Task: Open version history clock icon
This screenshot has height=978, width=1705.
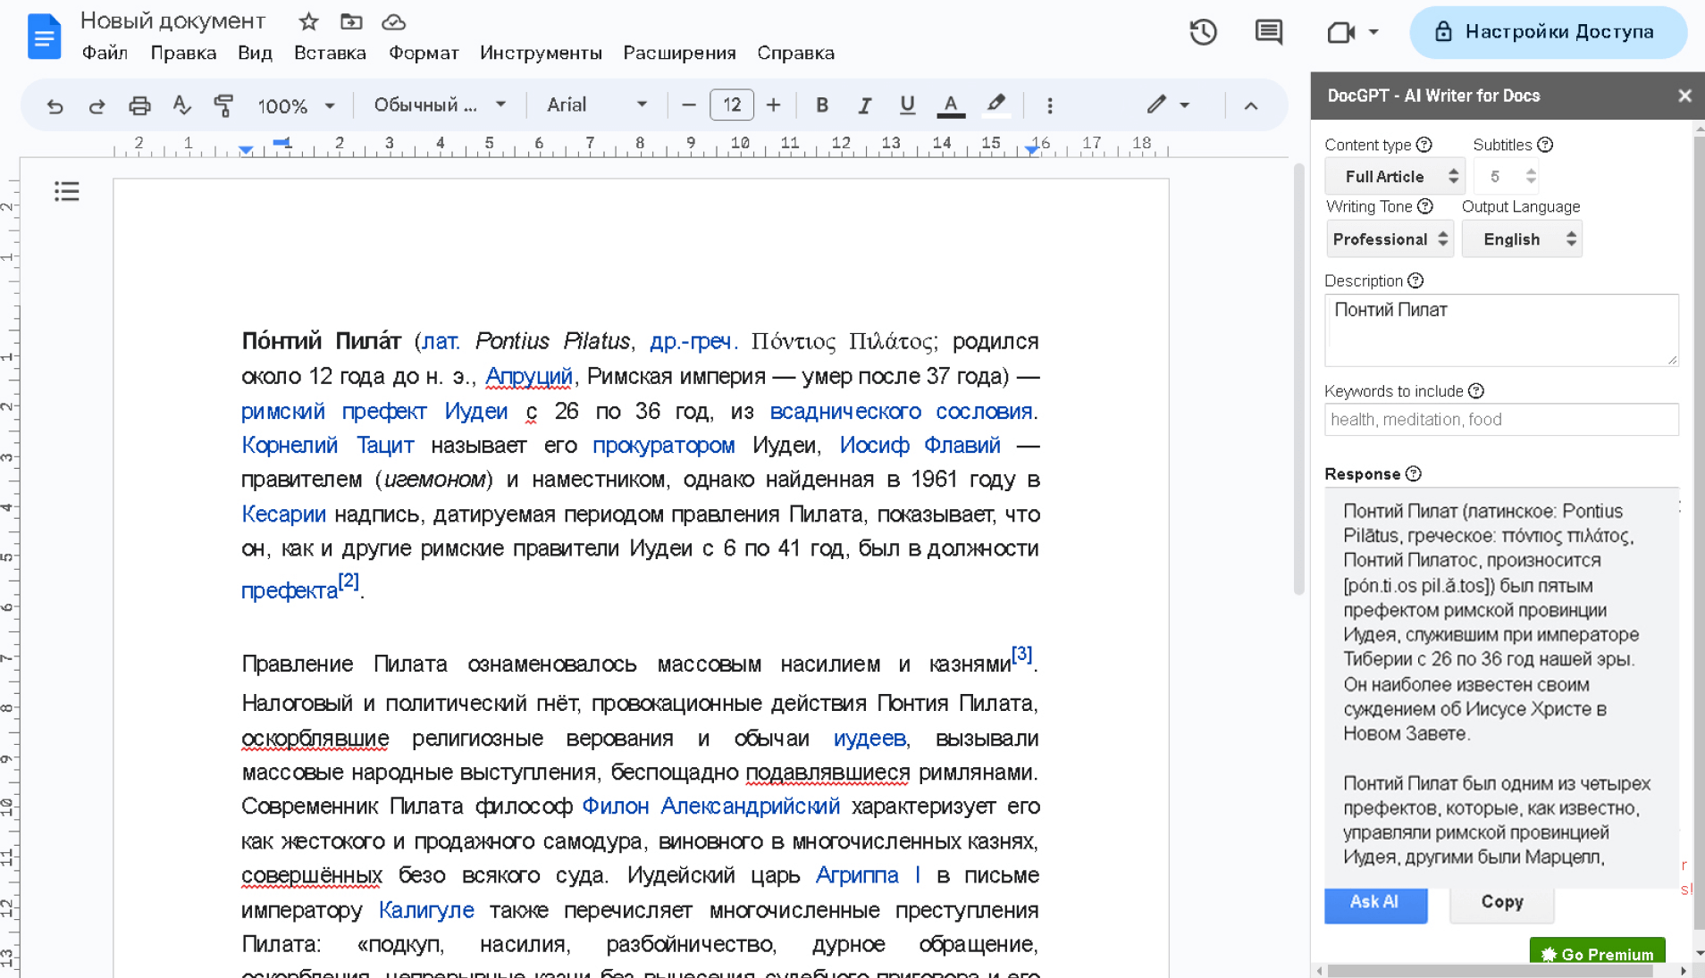Action: point(1203,32)
